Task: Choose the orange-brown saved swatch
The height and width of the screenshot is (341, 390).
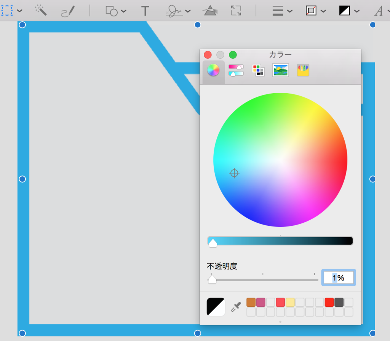Action: (x=251, y=302)
